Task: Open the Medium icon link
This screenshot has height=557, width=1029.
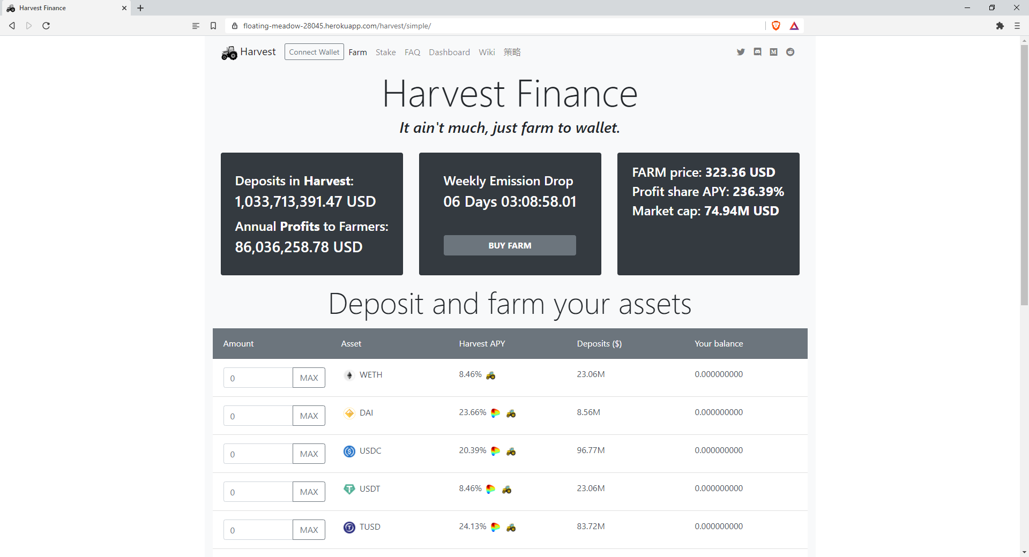Action: point(773,52)
